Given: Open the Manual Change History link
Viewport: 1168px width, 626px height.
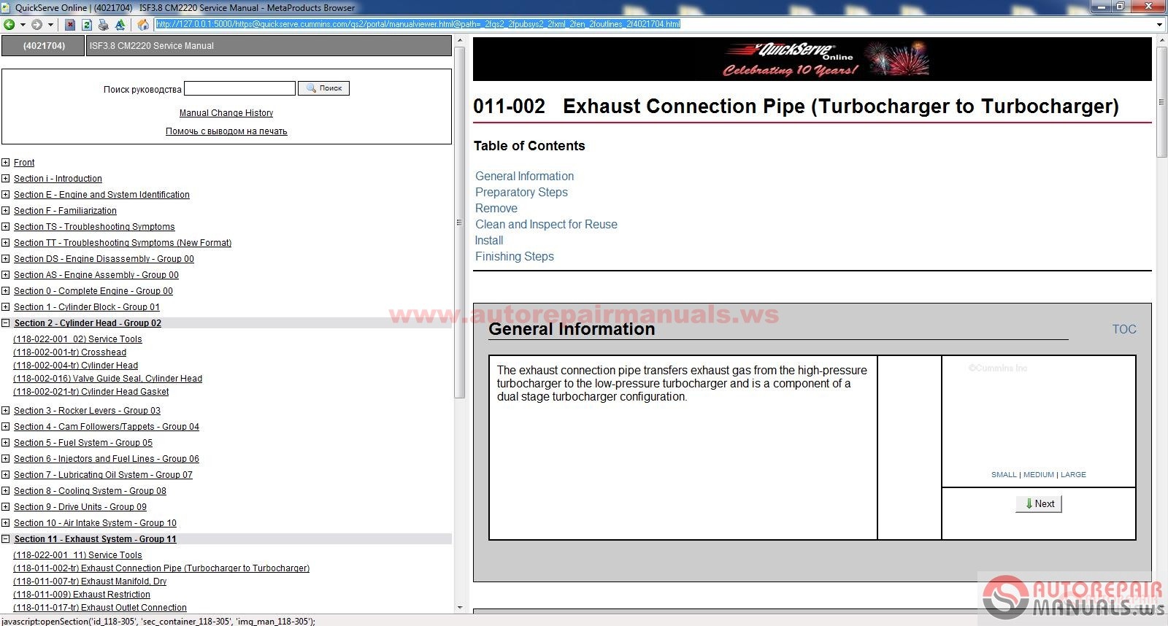Looking at the screenshot, I should coord(226,113).
